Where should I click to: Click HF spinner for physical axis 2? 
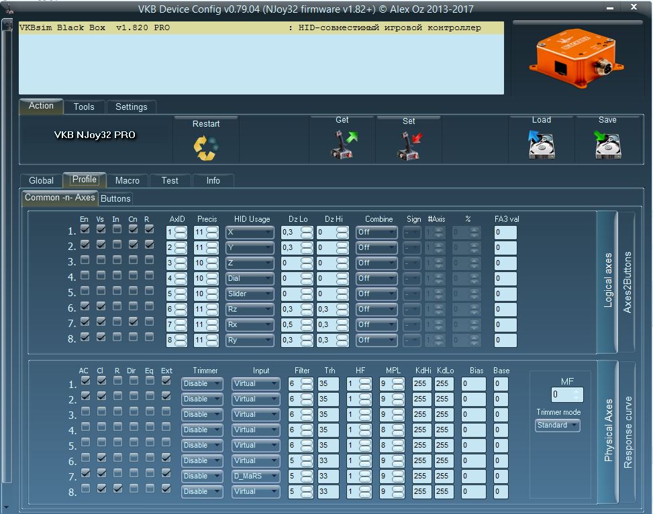click(x=365, y=399)
